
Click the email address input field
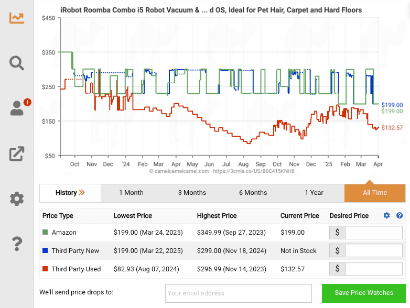(239, 293)
